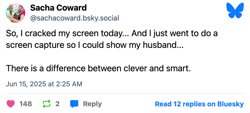Click the repost count showing 2
The image size is (250, 113).
(58, 104)
